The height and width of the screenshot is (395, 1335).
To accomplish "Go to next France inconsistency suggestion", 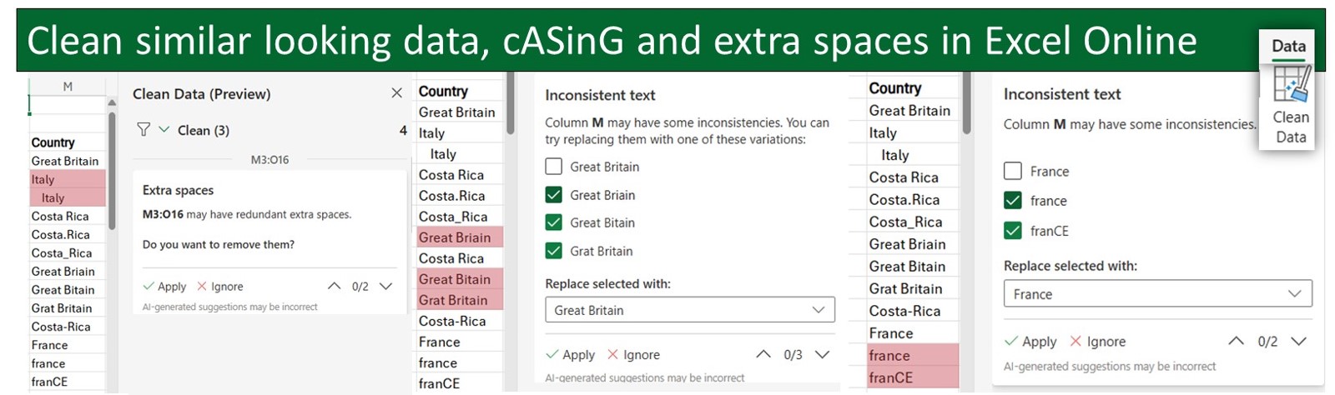I will [x=1298, y=341].
